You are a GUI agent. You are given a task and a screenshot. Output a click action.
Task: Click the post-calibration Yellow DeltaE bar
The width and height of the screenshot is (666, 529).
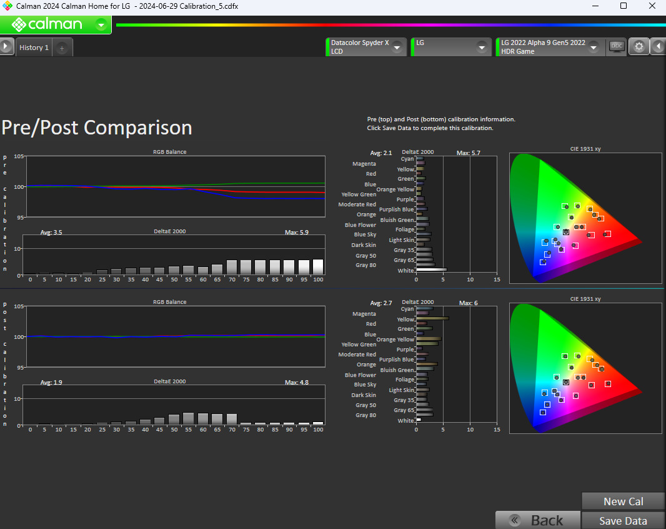point(432,318)
